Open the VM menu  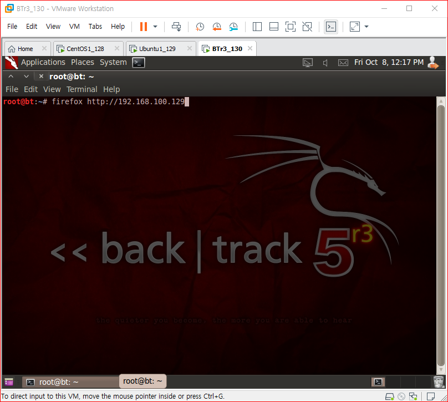(x=74, y=26)
